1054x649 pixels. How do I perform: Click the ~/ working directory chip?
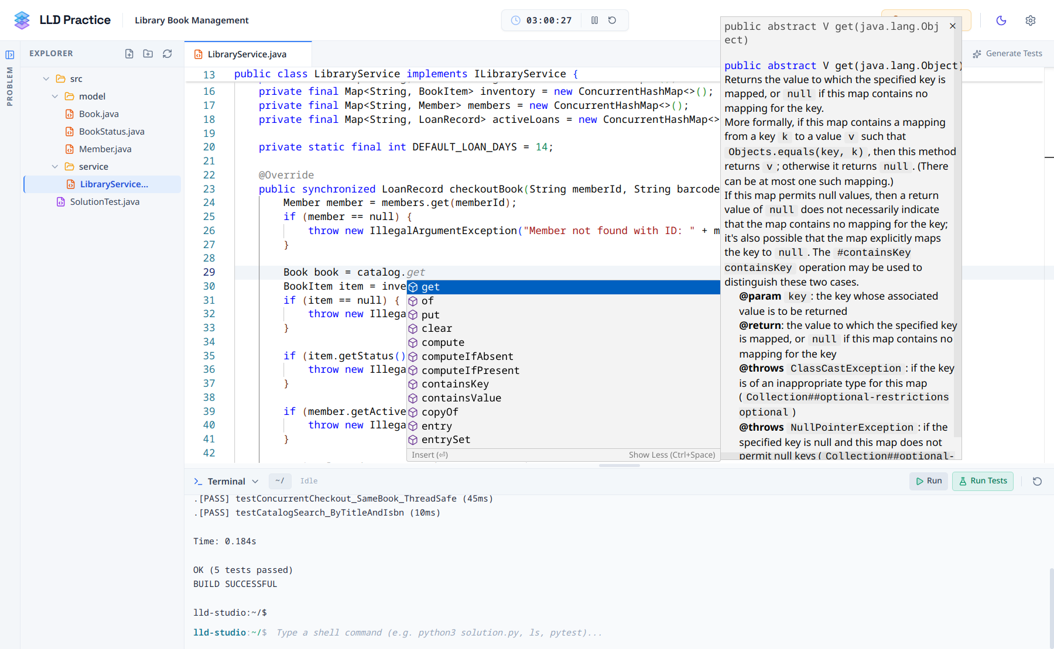[x=279, y=480]
